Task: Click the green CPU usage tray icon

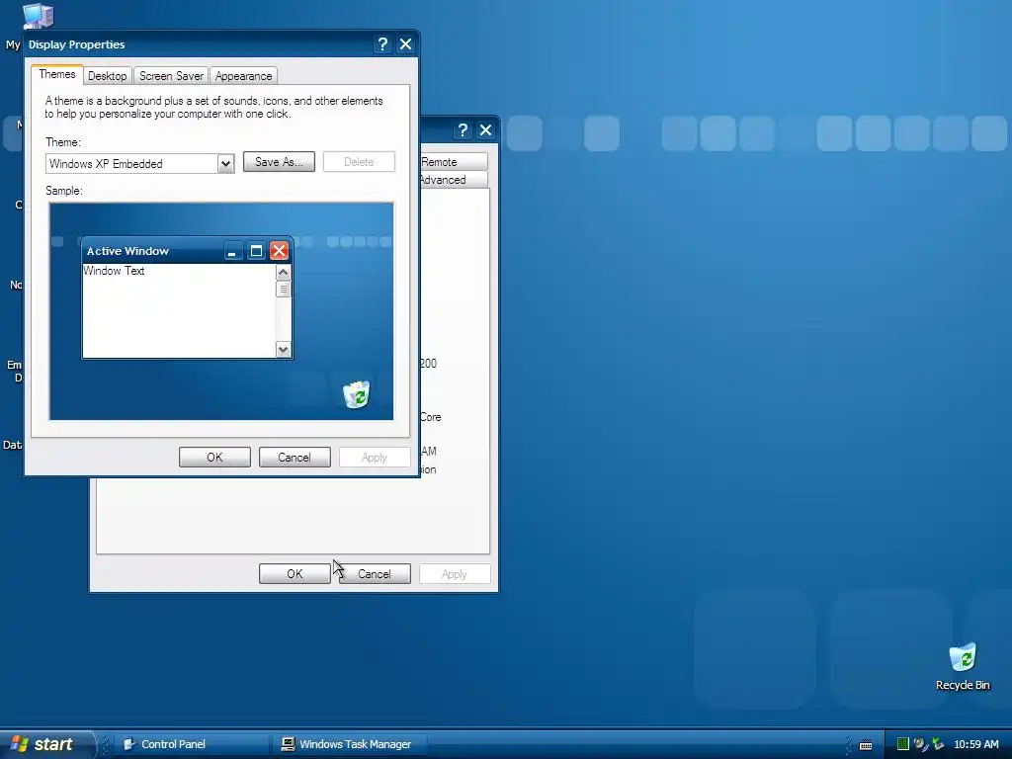Action: 903,744
